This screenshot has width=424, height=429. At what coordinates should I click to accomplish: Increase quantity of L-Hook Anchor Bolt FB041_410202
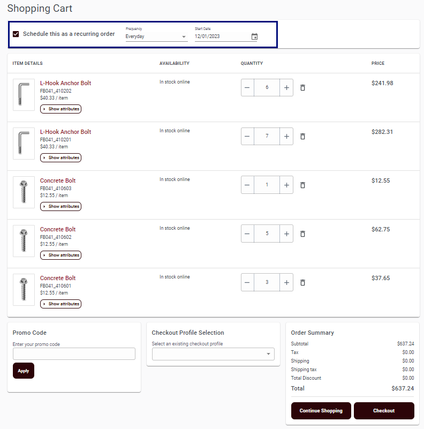(x=286, y=87)
